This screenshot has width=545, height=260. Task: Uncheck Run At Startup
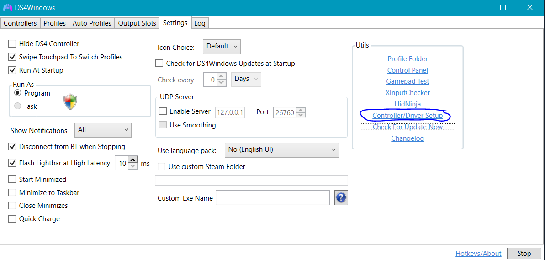[12, 70]
